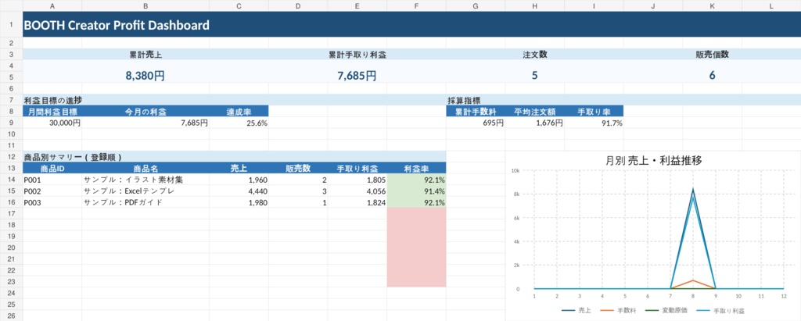This screenshot has height=321, width=801.
Task: Click the 商品別サマリー ( 登録順 ) heading
Action: (x=73, y=157)
